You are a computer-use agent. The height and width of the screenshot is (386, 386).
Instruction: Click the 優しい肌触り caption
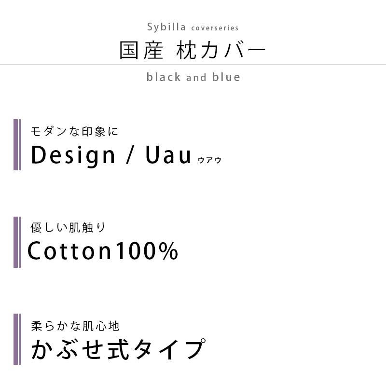(x=68, y=227)
